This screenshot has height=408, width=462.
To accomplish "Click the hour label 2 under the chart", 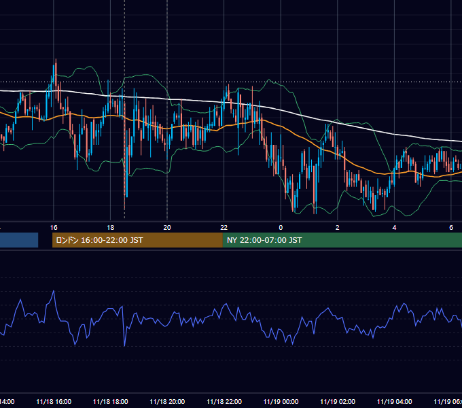I will coord(338,228).
